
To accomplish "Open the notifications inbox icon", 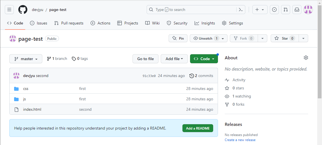I will tap(297, 10).
